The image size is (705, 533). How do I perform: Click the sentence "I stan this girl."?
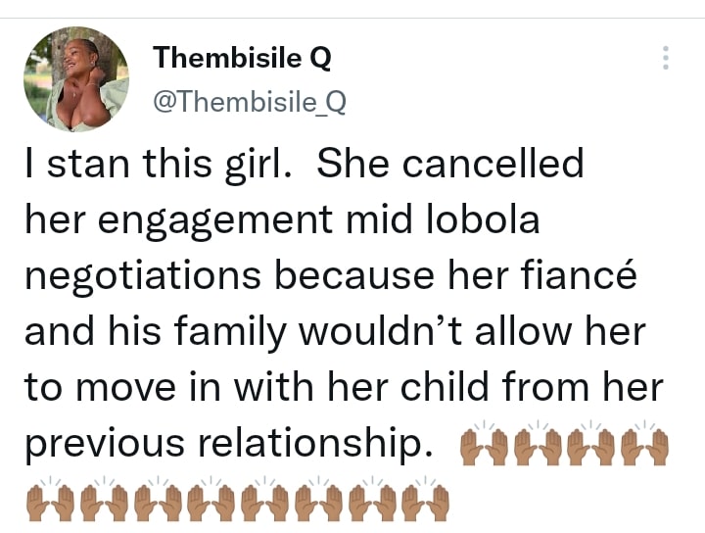pyautogui.click(x=159, y=163)
